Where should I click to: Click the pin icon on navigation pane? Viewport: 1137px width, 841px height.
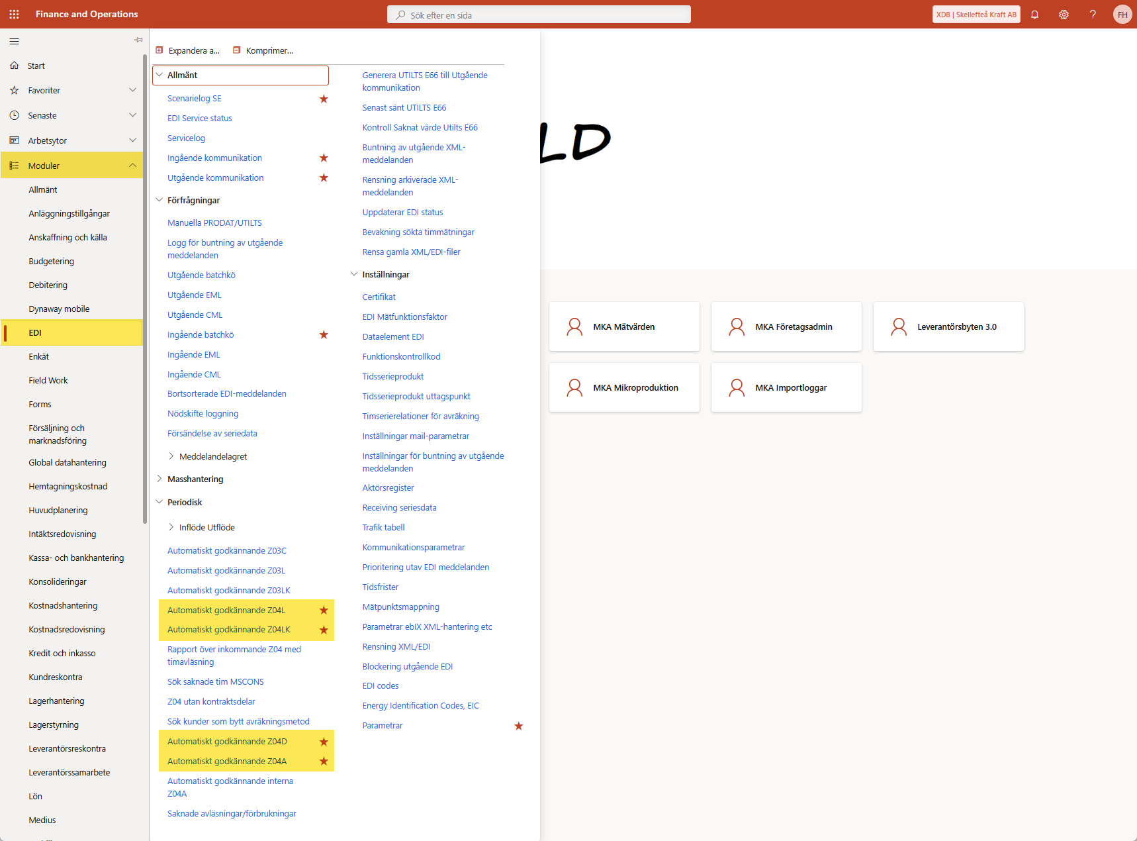[x=138, y=40]
